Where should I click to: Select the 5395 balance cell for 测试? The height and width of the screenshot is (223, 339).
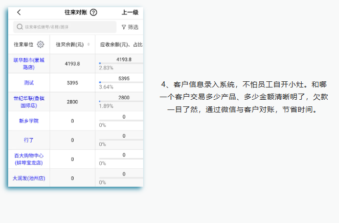73,83
